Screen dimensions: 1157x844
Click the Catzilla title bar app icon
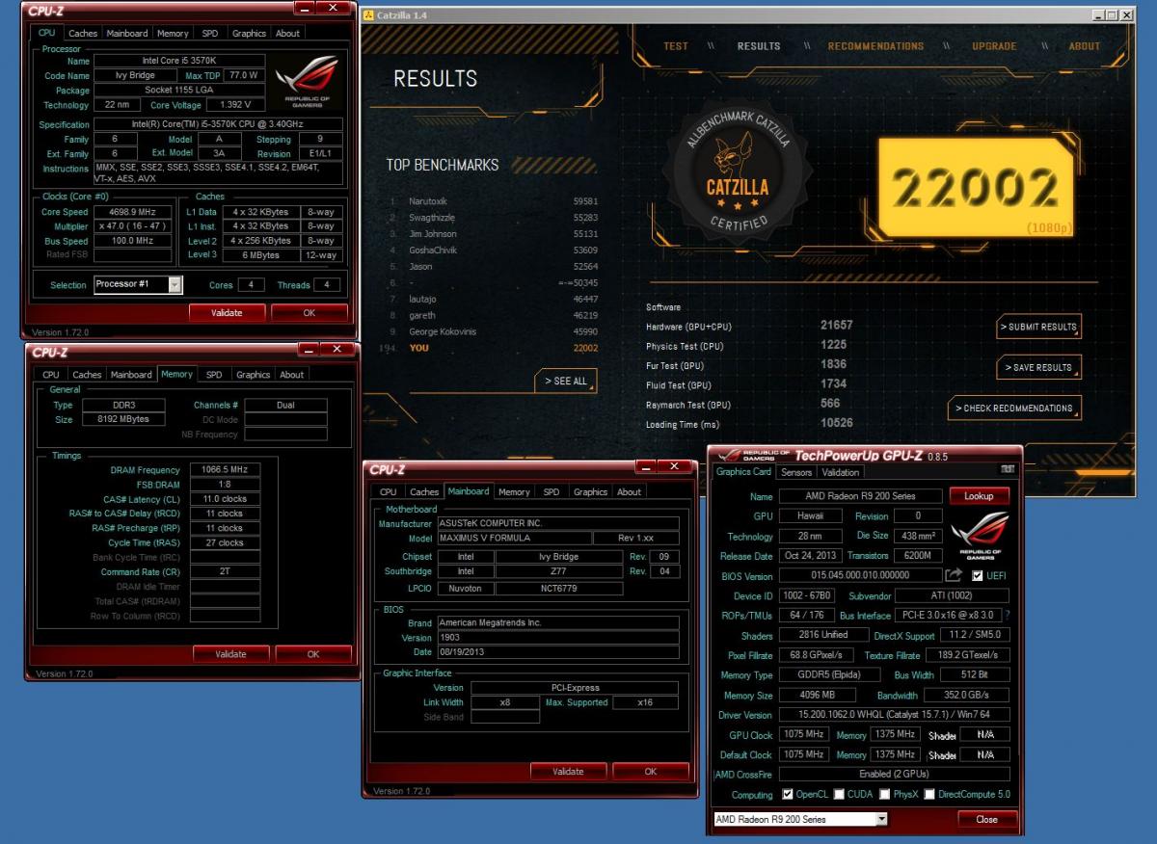click(370, 16)
